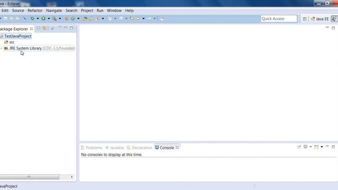
Task: Open the Search menu
Action: pyautogui.click(x=71, y=11)
